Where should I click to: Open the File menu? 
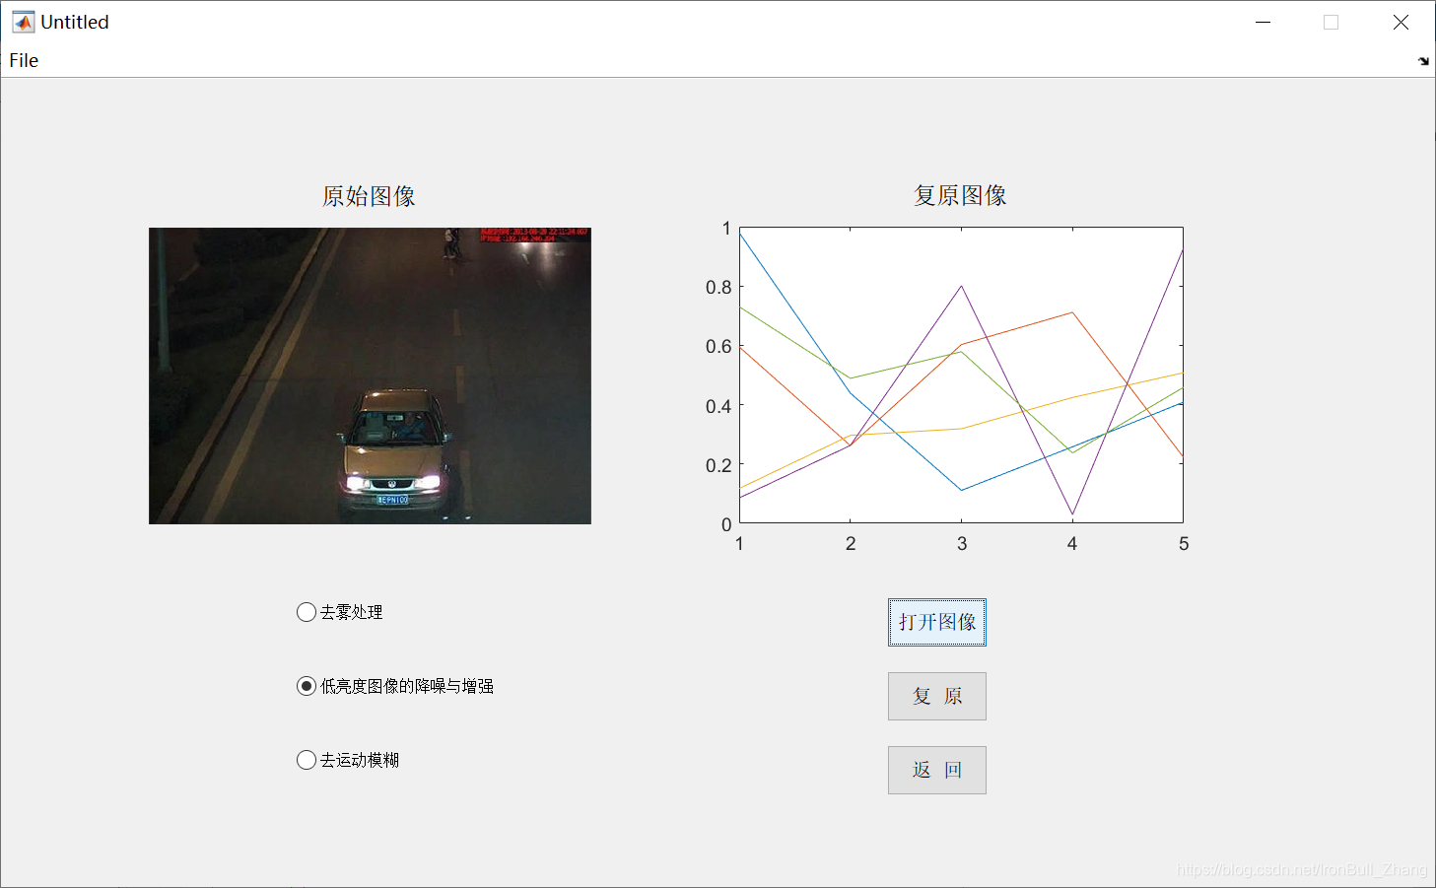24,60
